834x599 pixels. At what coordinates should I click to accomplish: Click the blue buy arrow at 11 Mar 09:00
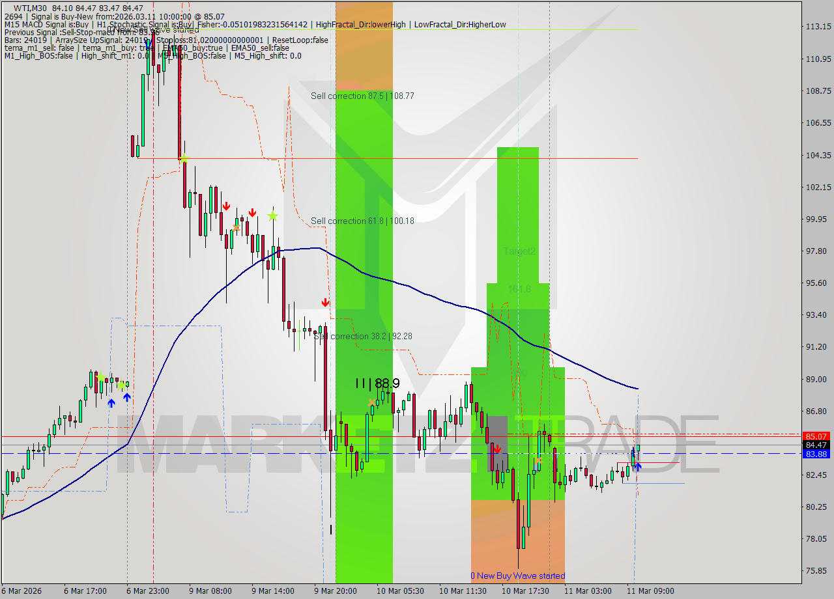(x=638, y=466)
